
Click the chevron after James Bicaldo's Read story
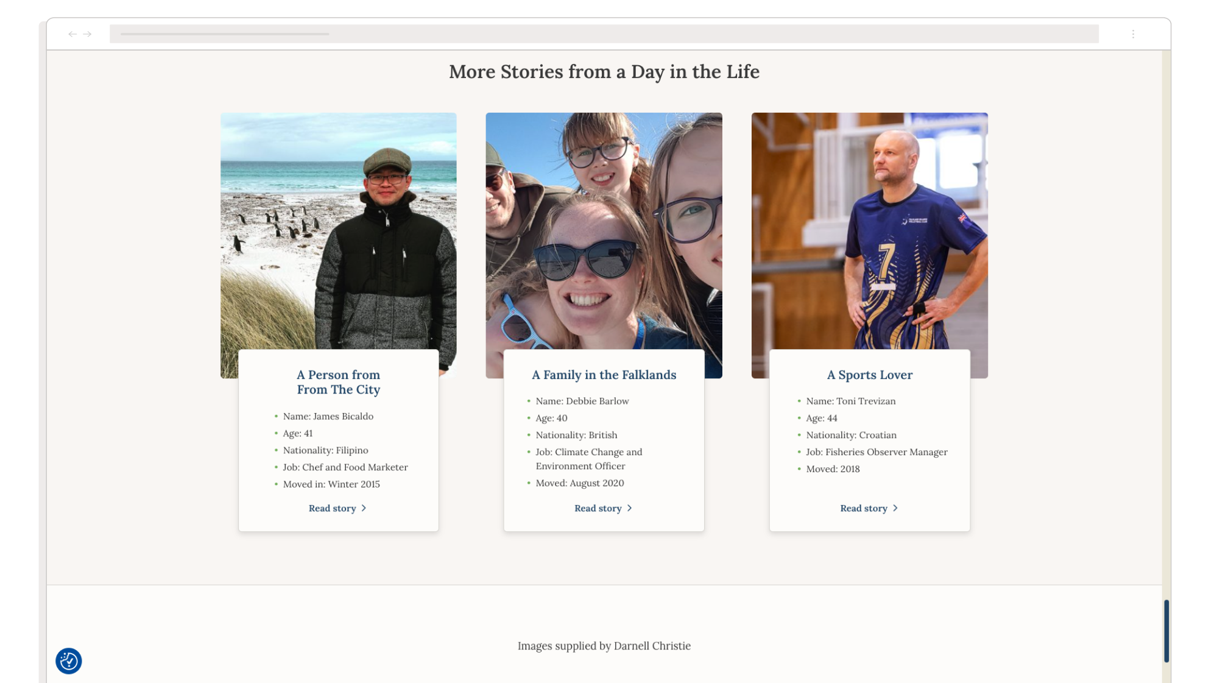(364, 508)
